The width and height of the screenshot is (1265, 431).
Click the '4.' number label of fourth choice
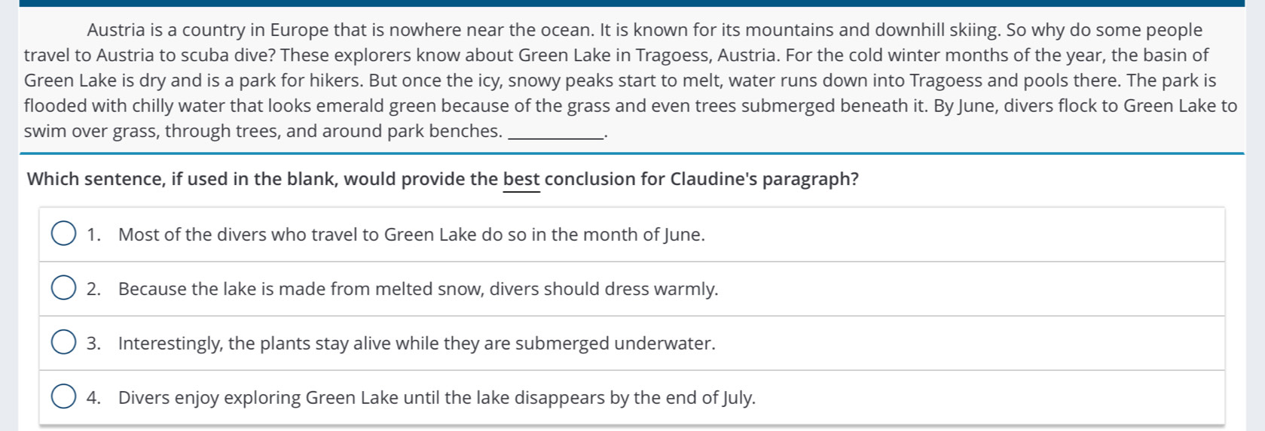[93, 398]
